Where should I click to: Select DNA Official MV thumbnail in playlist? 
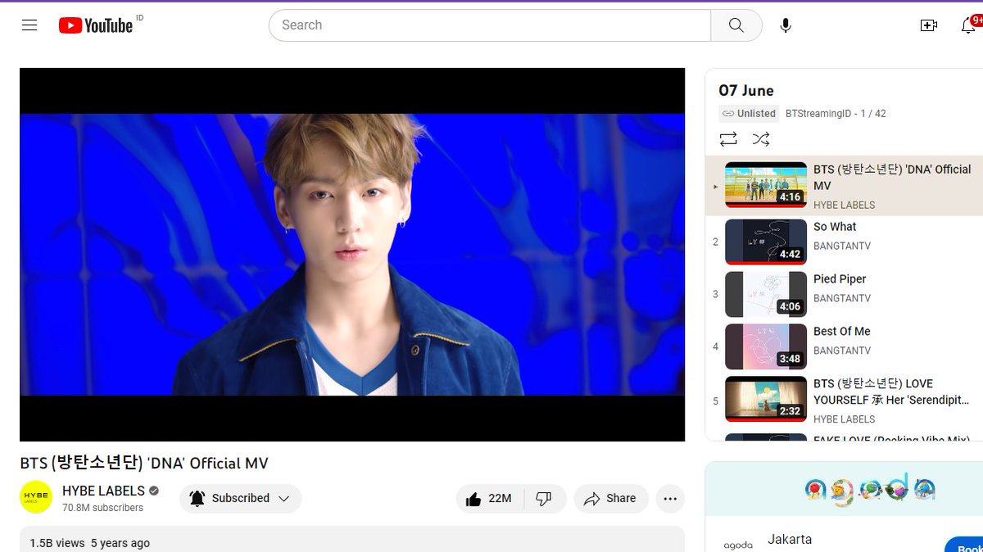click(766, 185)
